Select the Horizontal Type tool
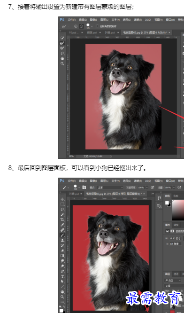Viewport: 184px width, 313px height. 62,276
